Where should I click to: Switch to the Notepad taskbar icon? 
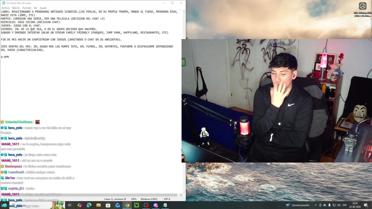tap(165, 205)
